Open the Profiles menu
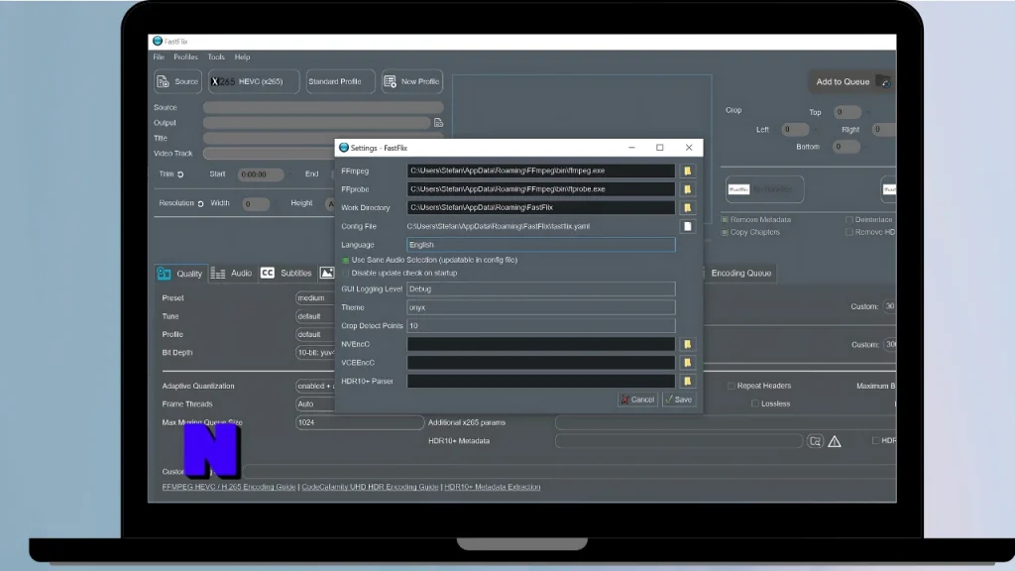Image resolution: width=1015 pixels, height=571 pixels. pyautogui.click(x=185, y=57)
